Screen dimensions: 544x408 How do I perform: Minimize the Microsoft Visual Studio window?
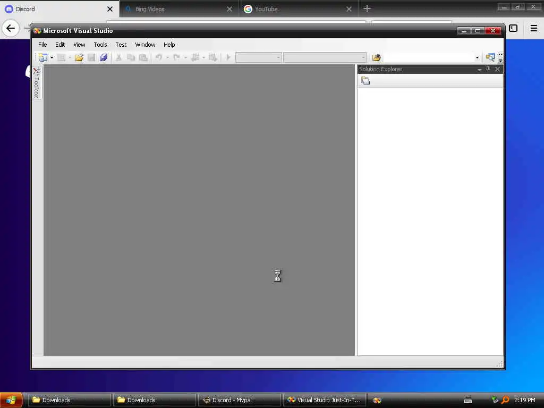pyautogui.click(x=464, y=31)
